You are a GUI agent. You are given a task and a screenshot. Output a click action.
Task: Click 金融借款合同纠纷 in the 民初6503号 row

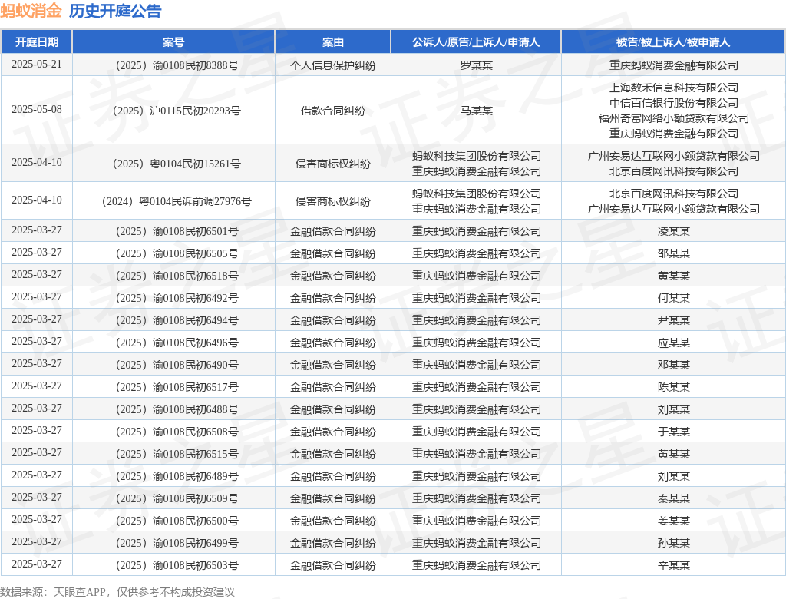[333, 565]
